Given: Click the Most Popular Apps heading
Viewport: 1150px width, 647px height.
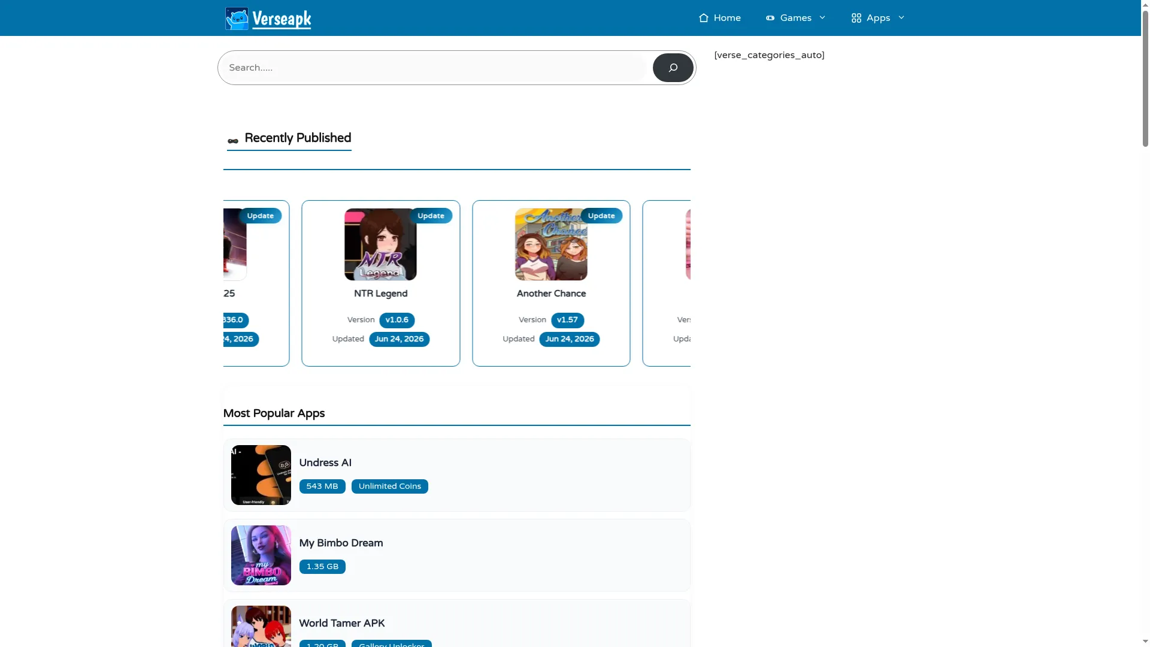Looking at the screenshot, I should pyautogui.click(x=274, y=413).
